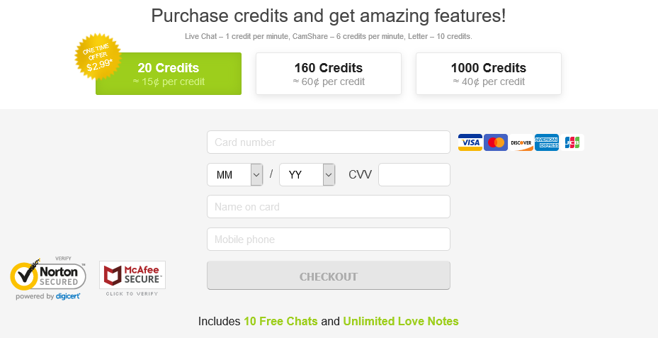This screenshot has width=658, height=338.
Task: Click the 10 Free Chats text
Action: point(280,321)
